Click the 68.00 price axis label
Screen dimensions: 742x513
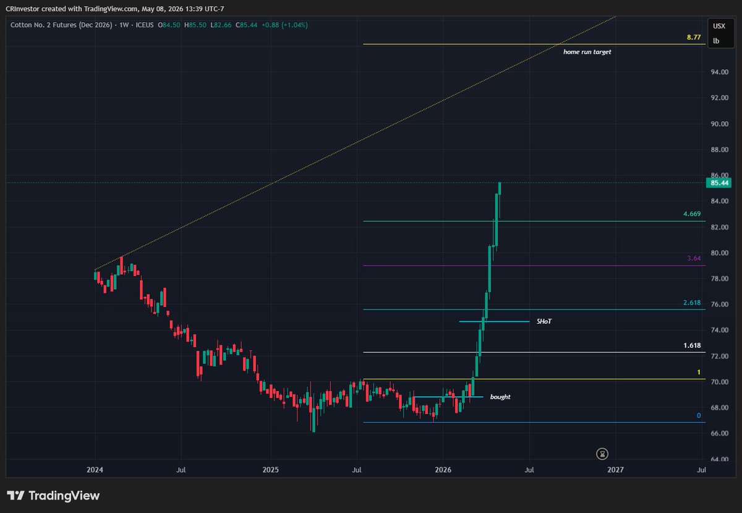[720, 408]
